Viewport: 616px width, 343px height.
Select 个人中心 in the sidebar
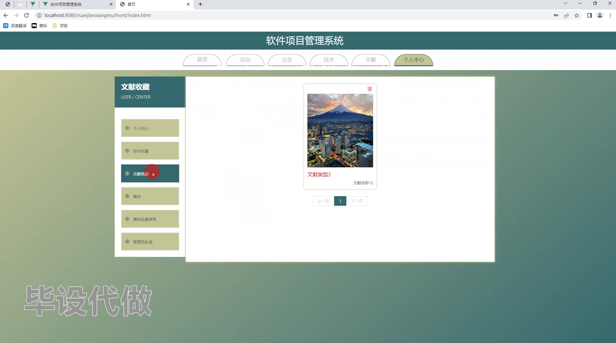tap(150, 128)
